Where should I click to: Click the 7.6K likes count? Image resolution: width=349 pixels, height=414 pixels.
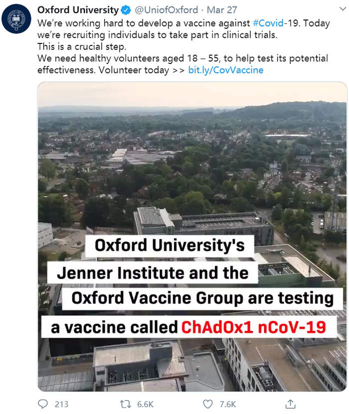[x=227, y=404]
